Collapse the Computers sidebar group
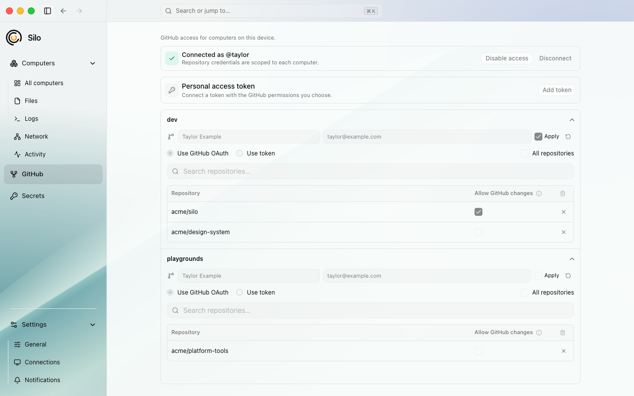The width and height of the screenshot is (634, 396). (x=93, y=63)
